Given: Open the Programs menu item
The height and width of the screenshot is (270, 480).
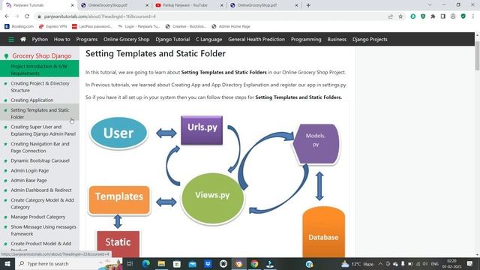Looking at the screenshot, I should click(x=87, y=40).
